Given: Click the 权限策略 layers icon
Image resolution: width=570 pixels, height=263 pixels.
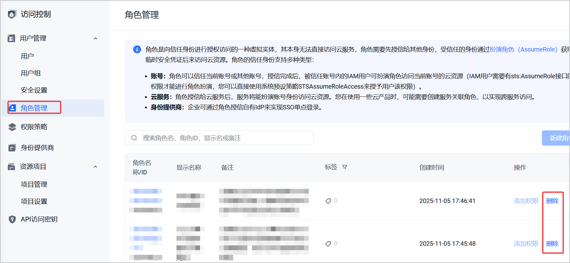Looking at the screenshot, I should coord(12,127).
